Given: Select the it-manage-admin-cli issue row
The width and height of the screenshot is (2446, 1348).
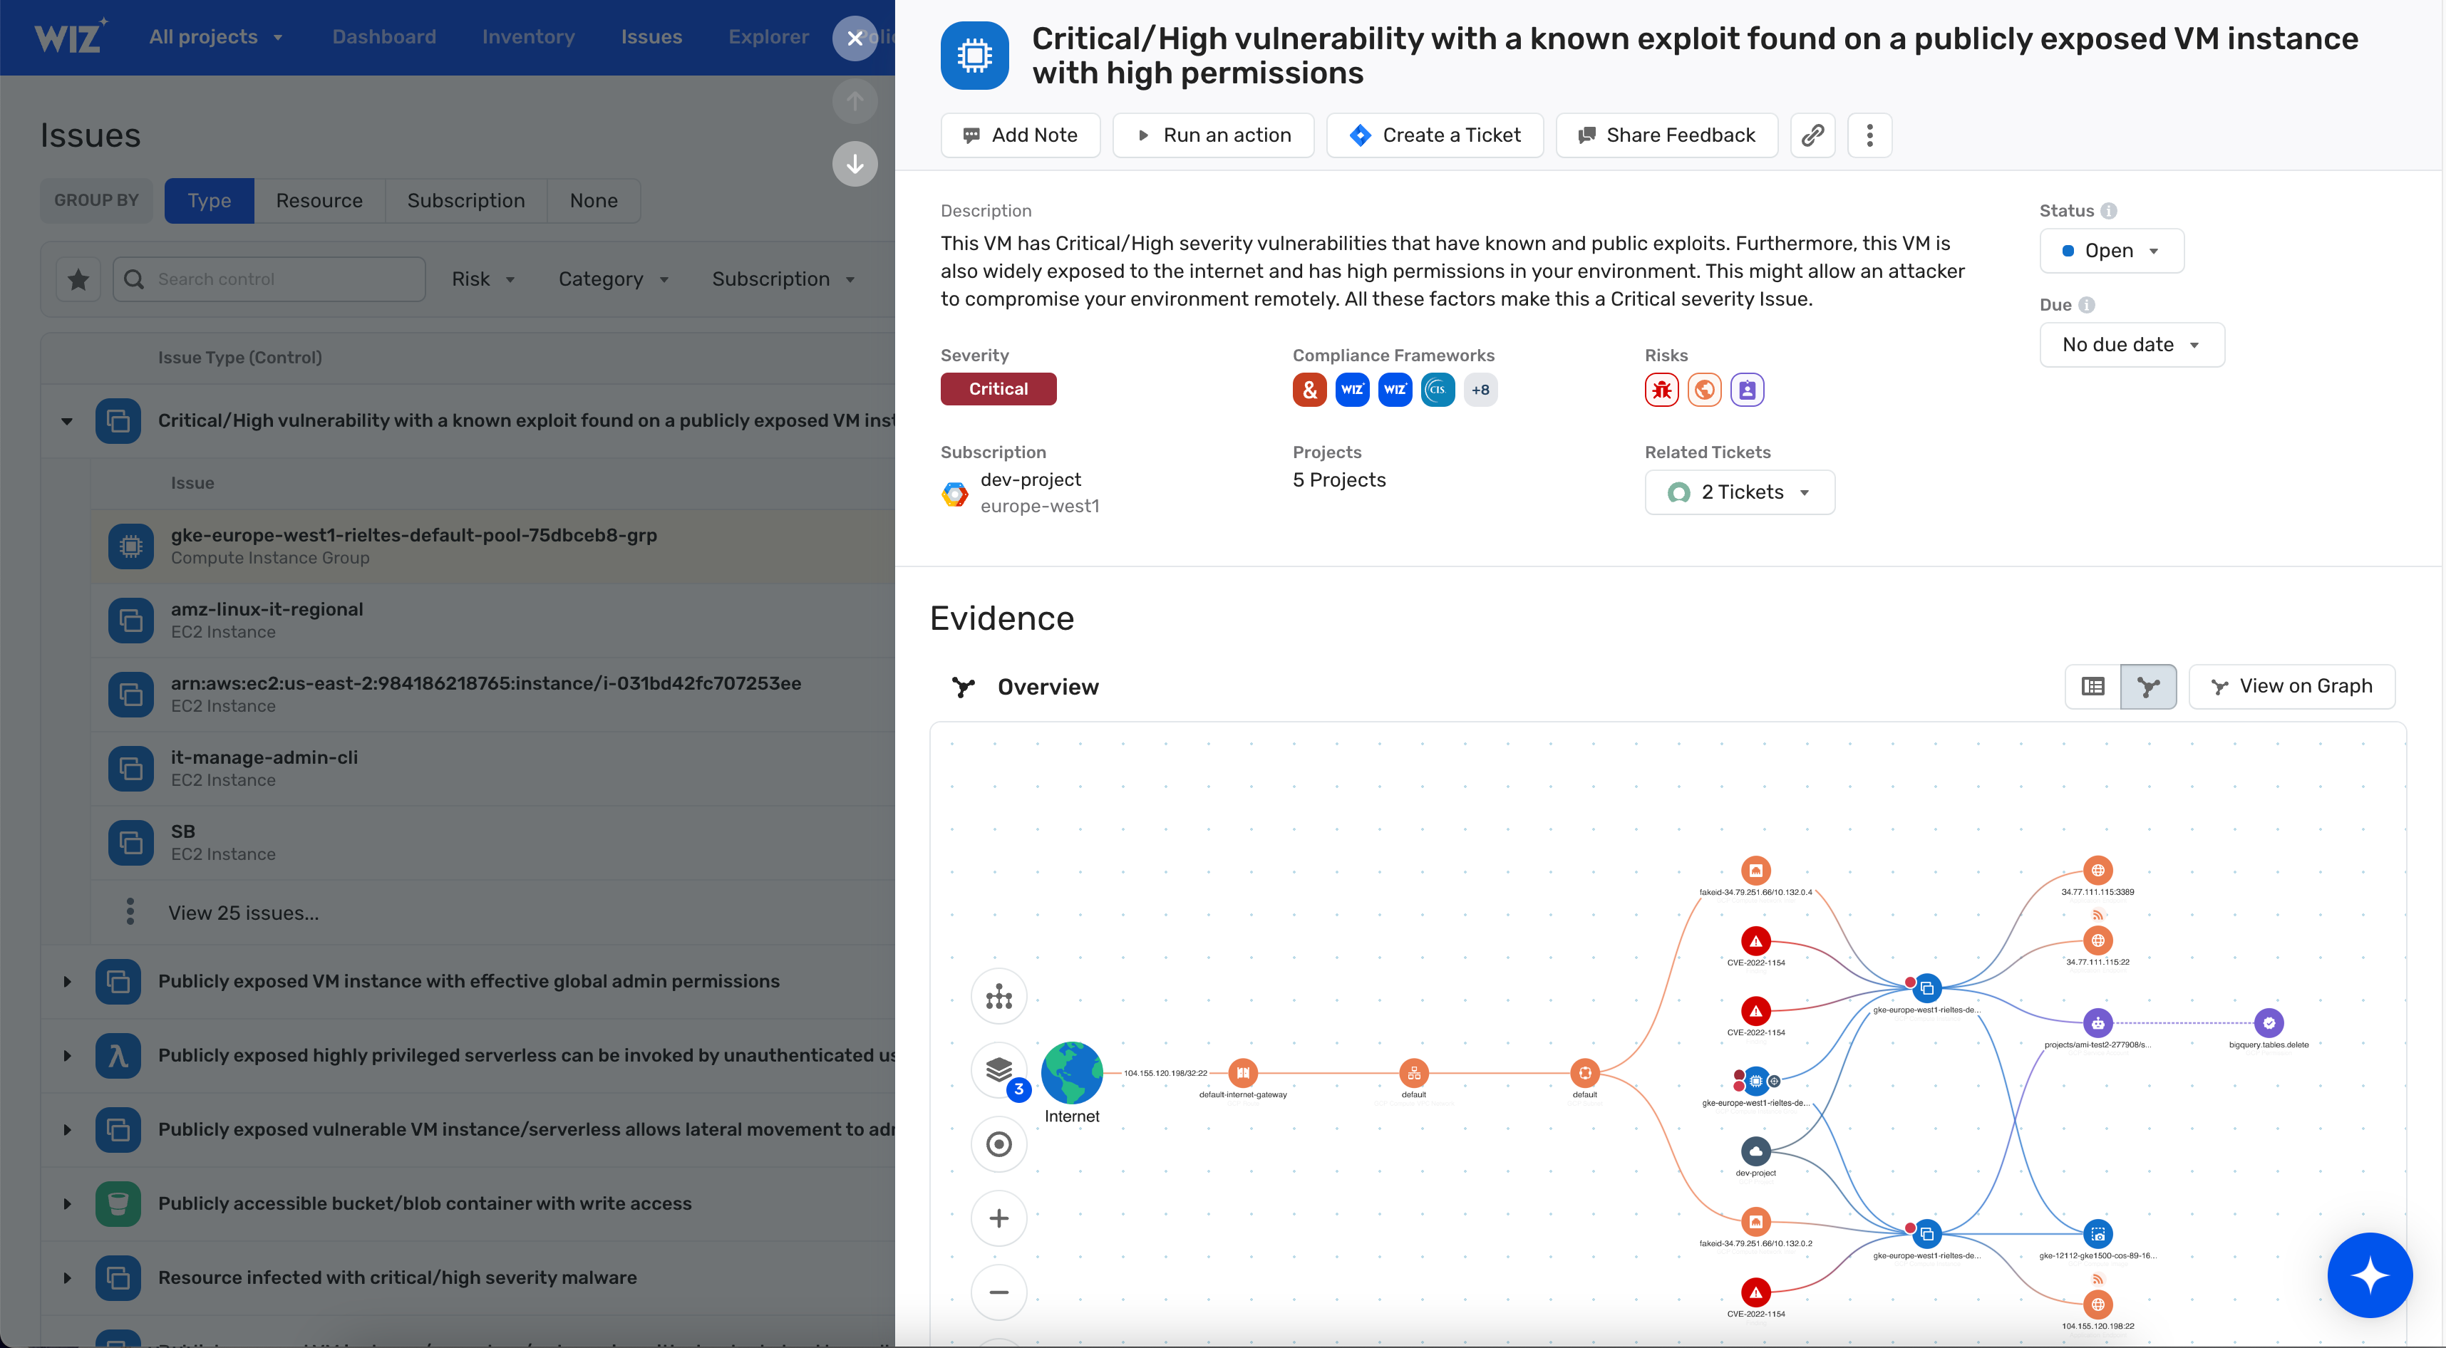Looking at the screenshot, I should (492, 768).
